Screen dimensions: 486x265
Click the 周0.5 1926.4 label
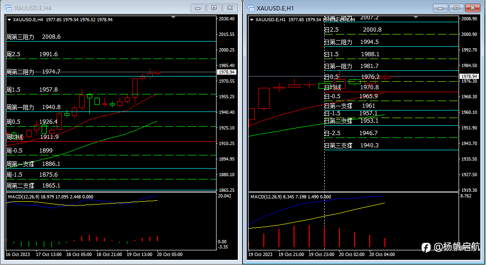[x=32, y=122]
